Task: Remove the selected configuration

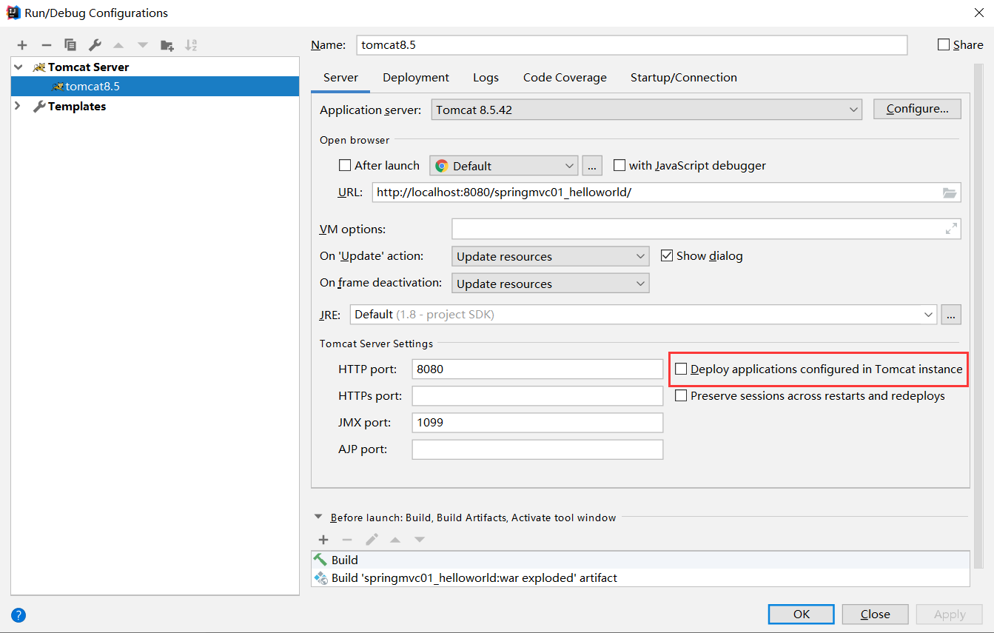Action: 45,44
